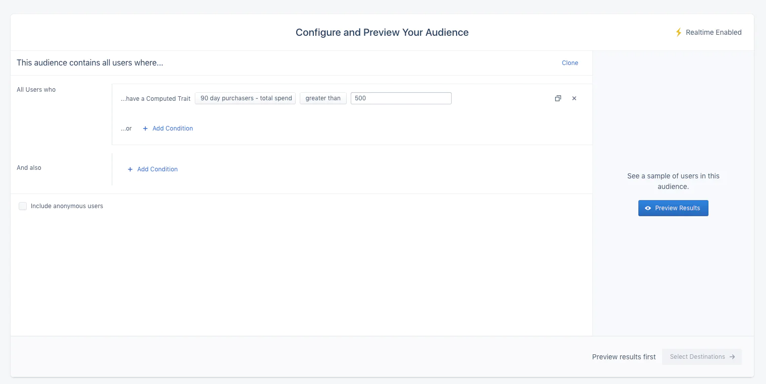The height and width of the screenshot is (384, 766).
Task: Enable the Include anonymous users checkbox
Action: [x=23, y=206]
